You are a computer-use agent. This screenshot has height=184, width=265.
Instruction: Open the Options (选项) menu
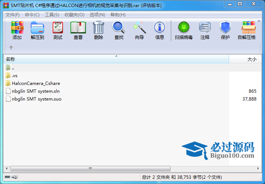click(x=97, y=15)
